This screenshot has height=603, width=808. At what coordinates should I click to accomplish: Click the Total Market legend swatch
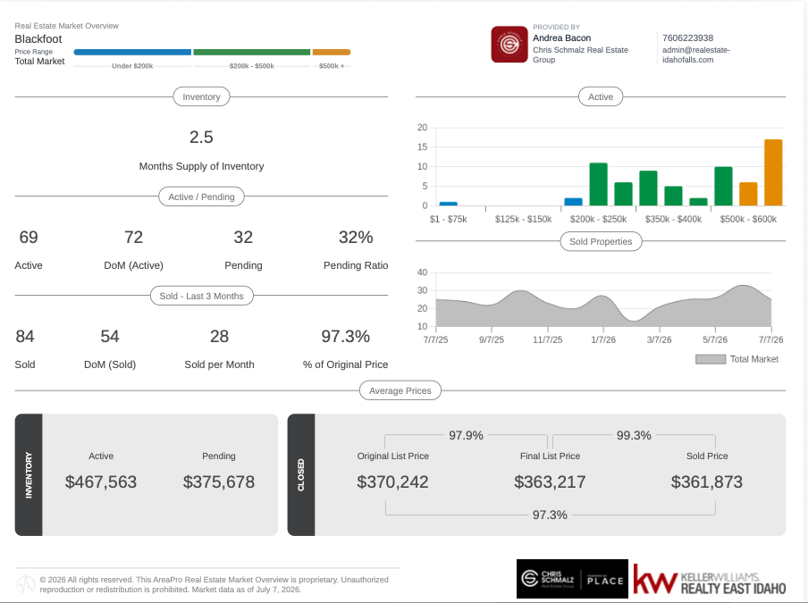710,359
